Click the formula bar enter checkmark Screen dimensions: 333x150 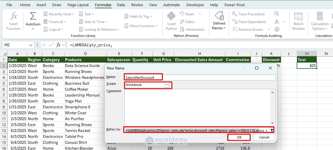(x=51, y=45)
